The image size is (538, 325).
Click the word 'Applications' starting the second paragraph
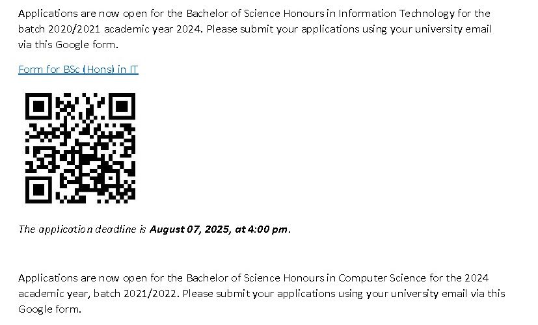pos(48,278)
